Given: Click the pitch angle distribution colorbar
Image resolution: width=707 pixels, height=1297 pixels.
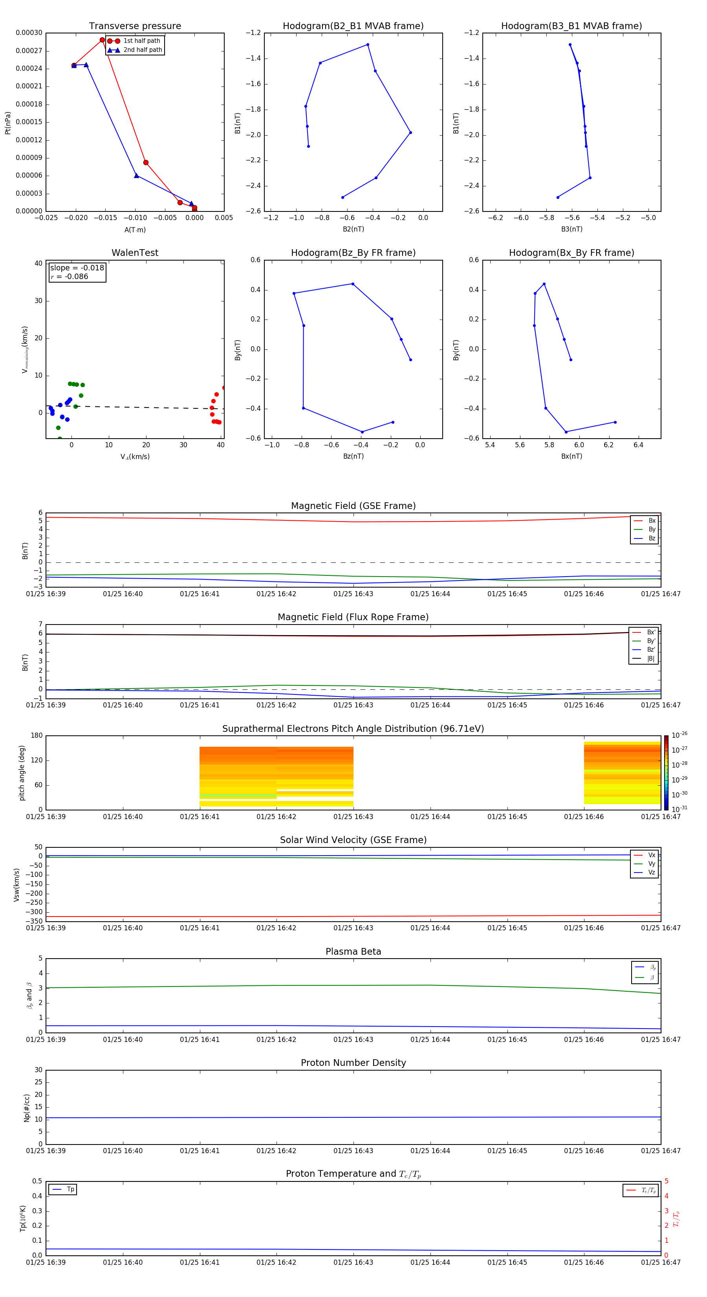Looking at the screenshot, I should [x=666, y=772].
